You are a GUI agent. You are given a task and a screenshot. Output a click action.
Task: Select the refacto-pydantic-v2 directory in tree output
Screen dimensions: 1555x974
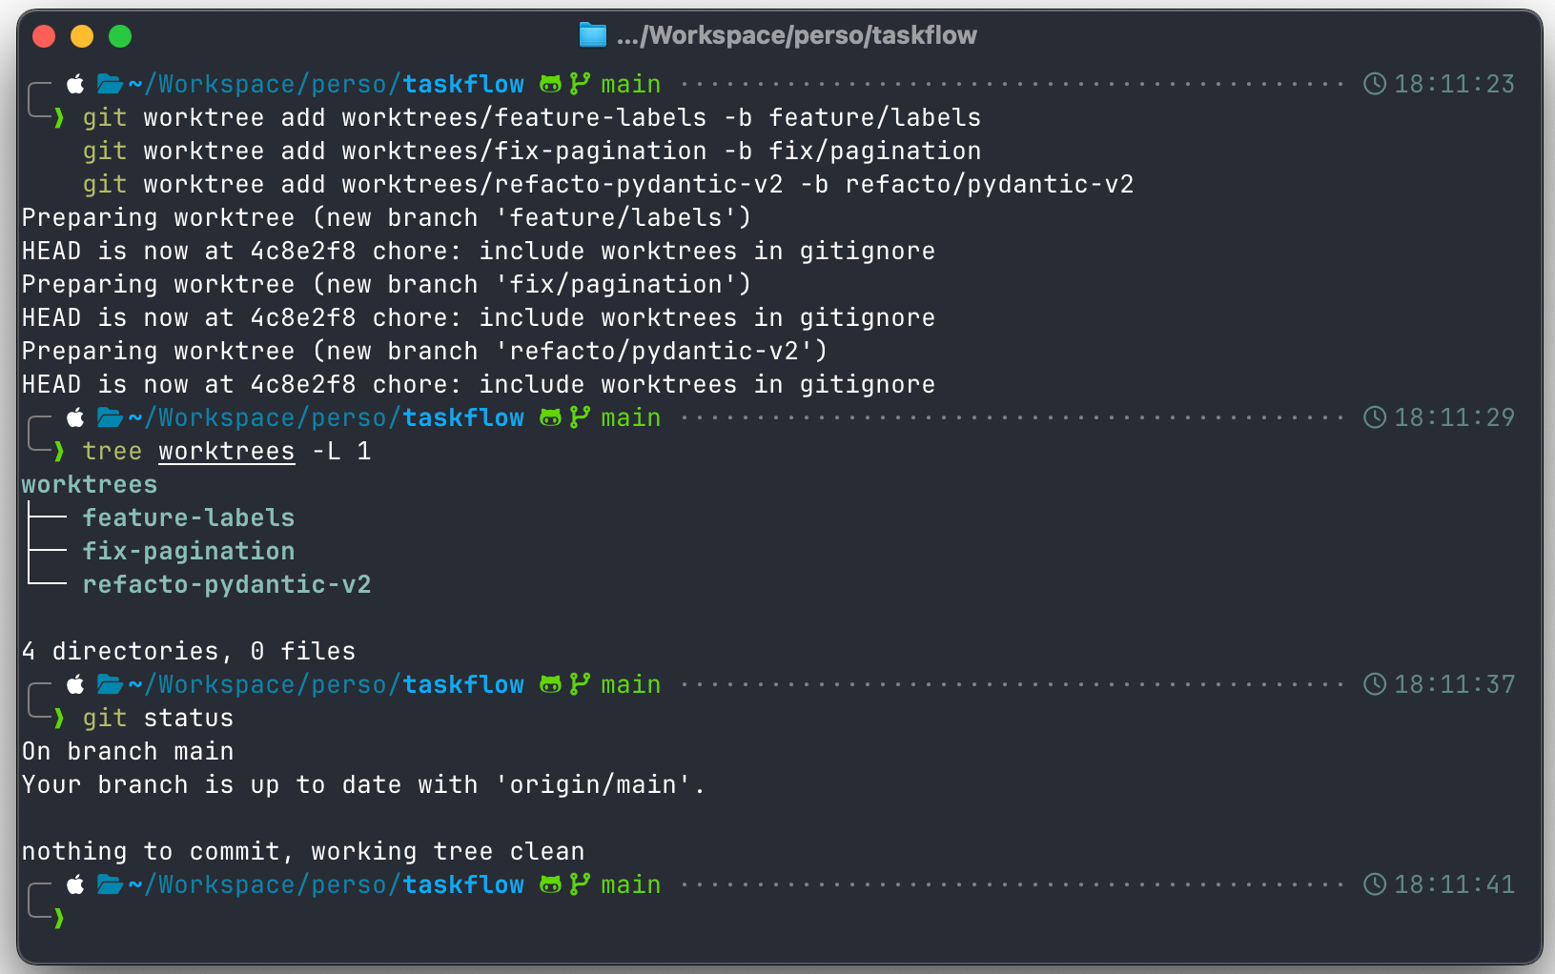[x=226, y=584]
